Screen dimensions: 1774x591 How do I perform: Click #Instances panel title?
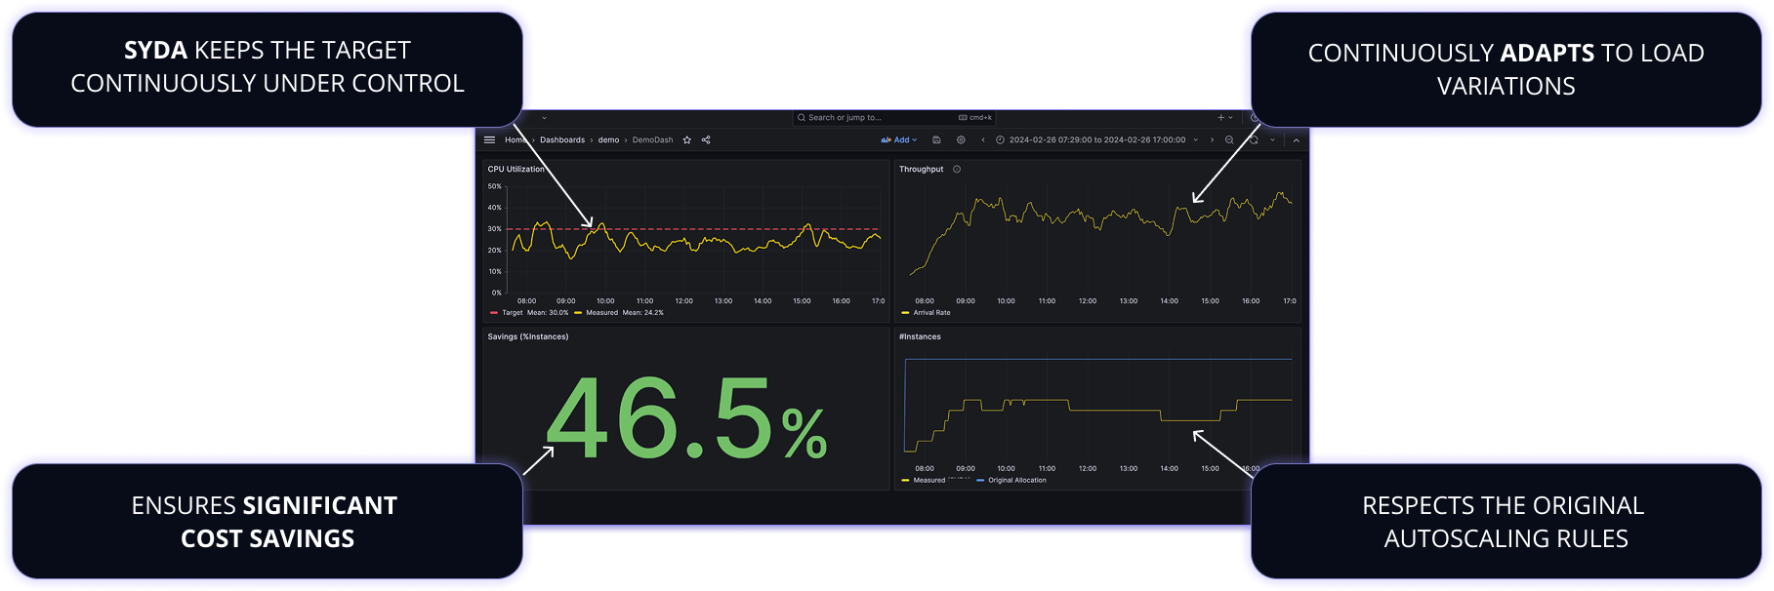click(x=920, y=337)
